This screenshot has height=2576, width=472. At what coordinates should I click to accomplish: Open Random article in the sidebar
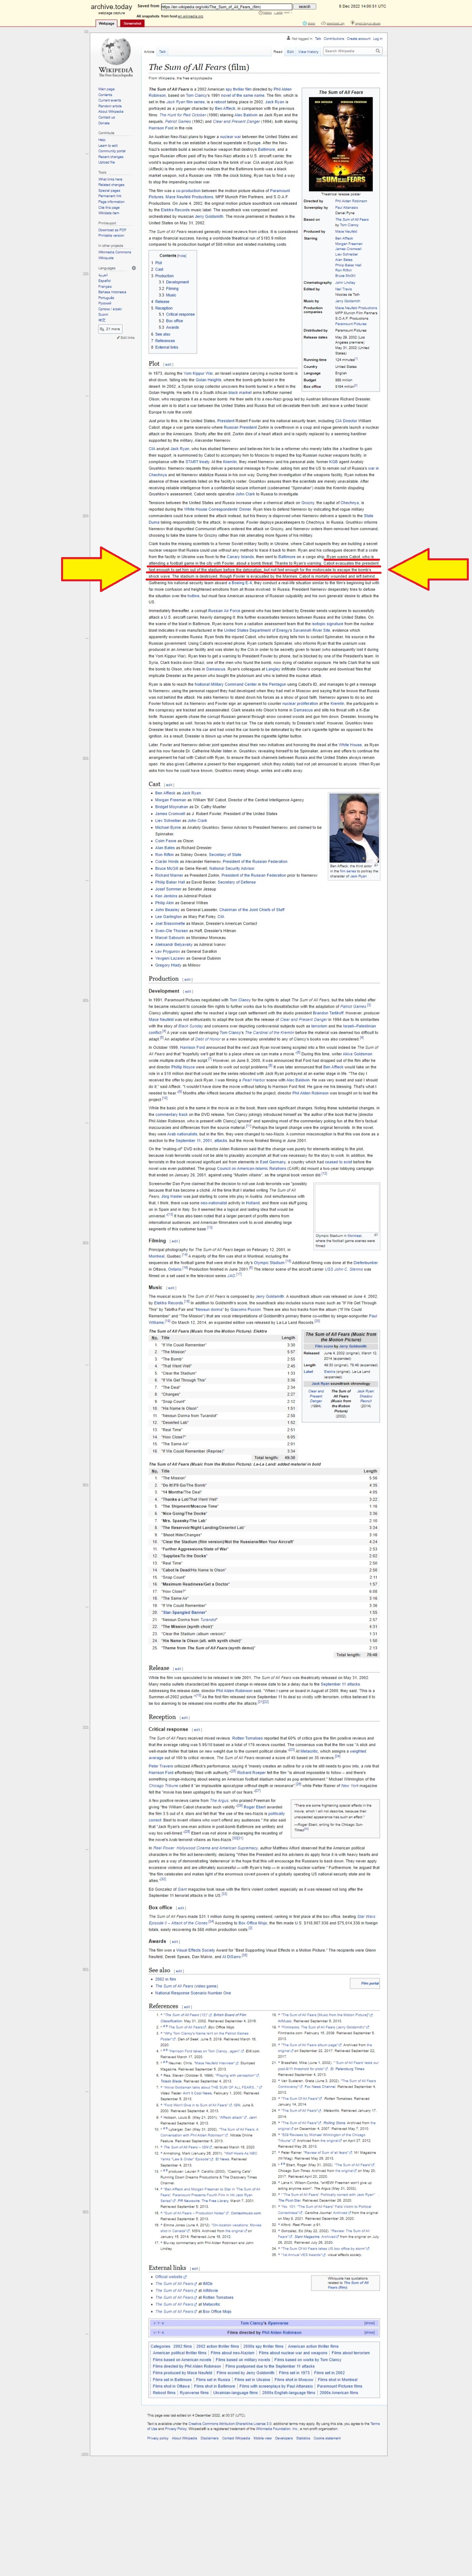click(110, 105)
